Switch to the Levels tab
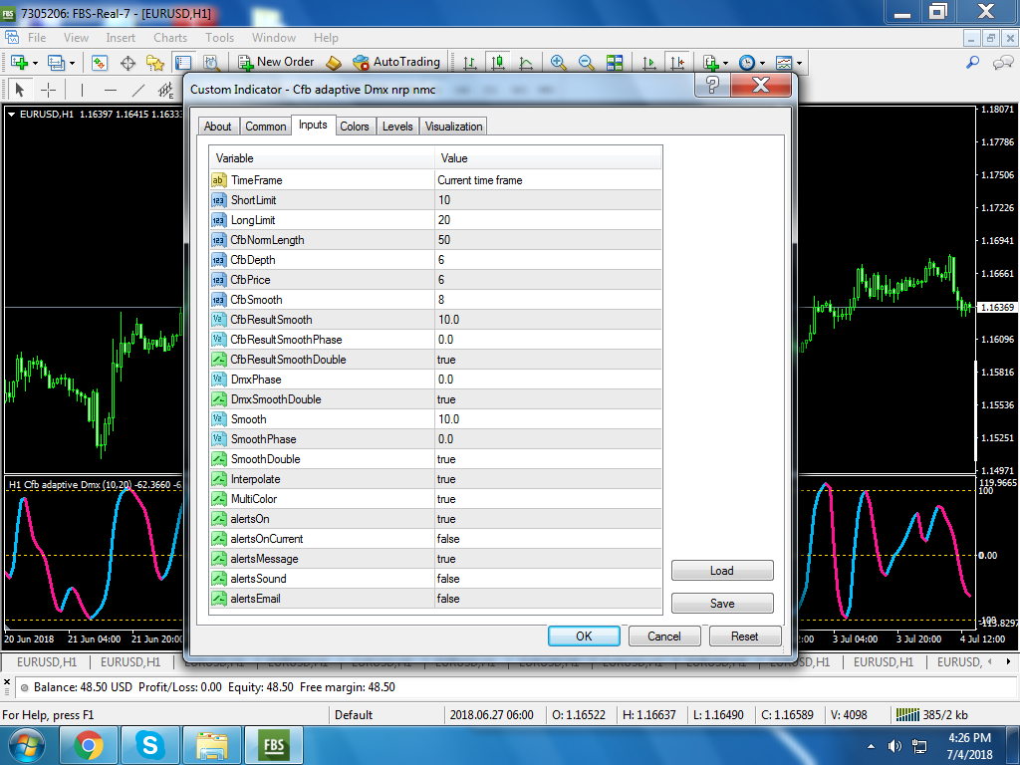1020x765 pixels. click(397, 127)
